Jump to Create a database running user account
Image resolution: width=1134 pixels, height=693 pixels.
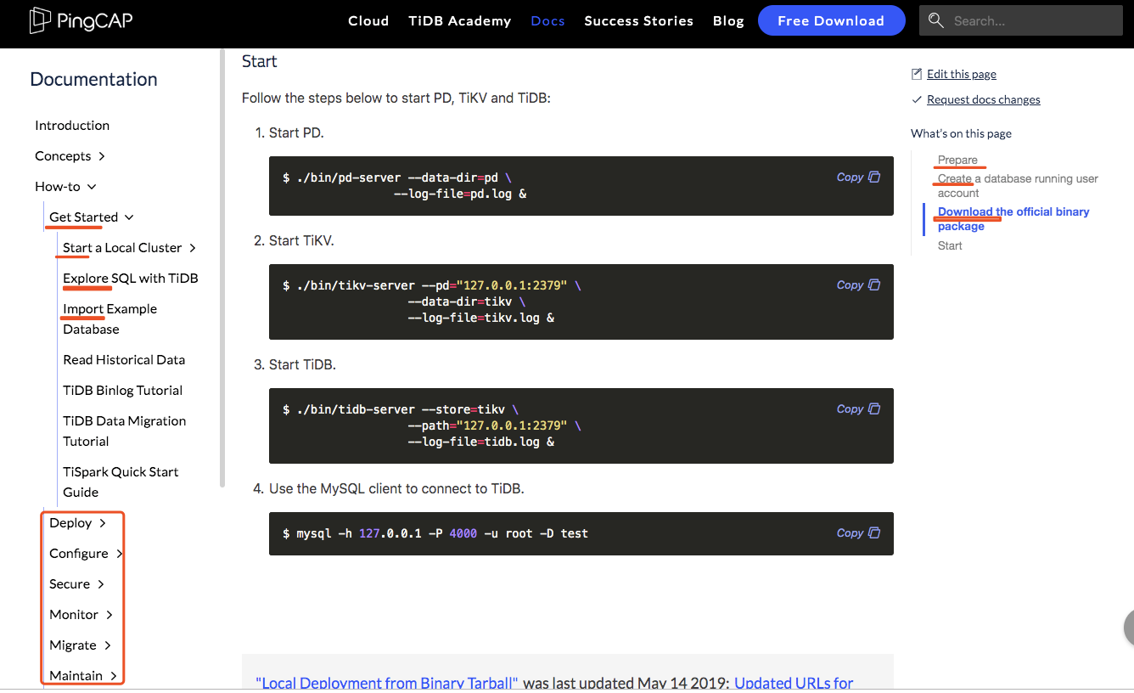pos(1018,186)
